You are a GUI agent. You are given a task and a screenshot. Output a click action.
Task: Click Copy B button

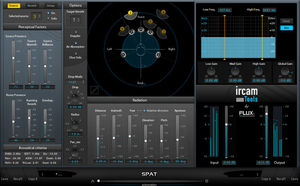pos(33,179)
